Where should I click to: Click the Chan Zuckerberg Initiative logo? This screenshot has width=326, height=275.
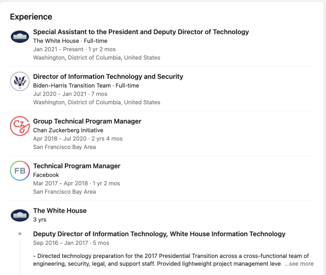[x=20, y=126]
